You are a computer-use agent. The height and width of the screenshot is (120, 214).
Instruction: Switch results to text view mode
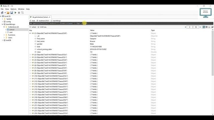pyautogui.click(x=209, y=27)
